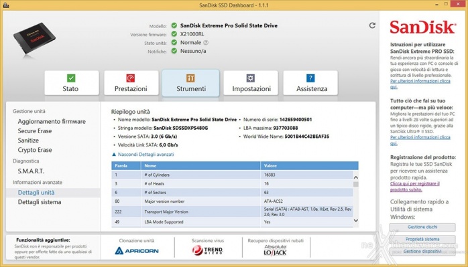Click the green check beside Notifiche
The height and width of the screenshot is (267, 468).
174,51
